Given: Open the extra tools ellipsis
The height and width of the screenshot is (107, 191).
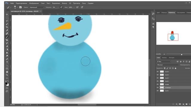Looking at the screenshot, I should 7,78.
